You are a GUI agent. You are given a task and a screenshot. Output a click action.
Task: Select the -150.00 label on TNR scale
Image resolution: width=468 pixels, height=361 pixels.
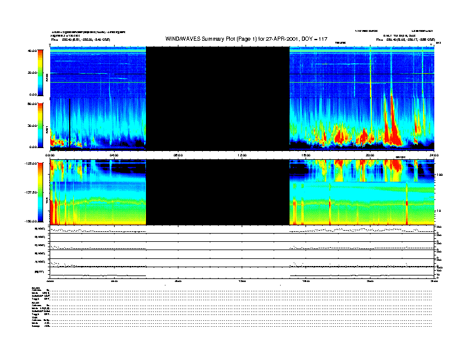coord(31,221)
